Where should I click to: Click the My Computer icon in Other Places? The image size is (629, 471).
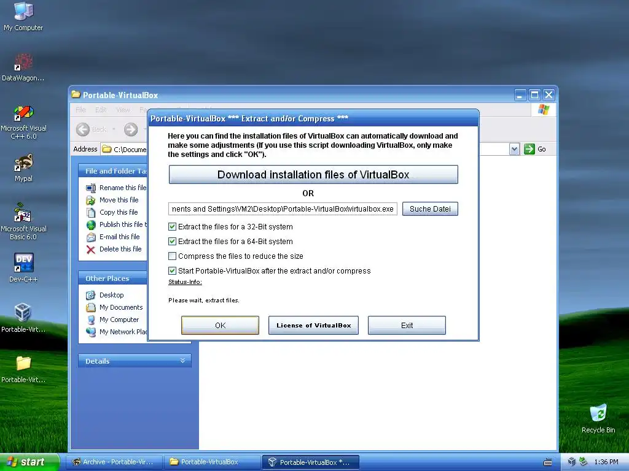tap(91, 320)
